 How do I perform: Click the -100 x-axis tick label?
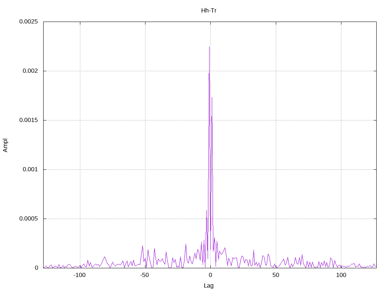coord(80,275)
